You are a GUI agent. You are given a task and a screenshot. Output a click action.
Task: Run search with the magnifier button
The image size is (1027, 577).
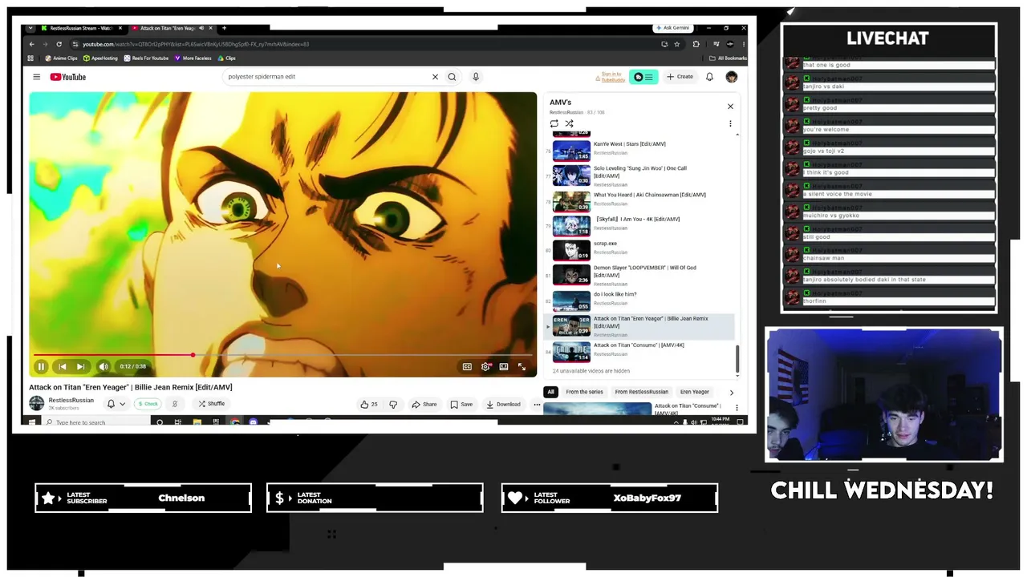click(452, 77)
